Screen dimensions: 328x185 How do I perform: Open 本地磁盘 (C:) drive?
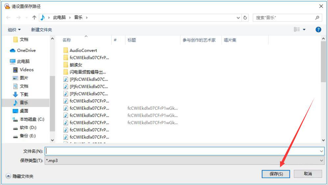coord(29,119)
